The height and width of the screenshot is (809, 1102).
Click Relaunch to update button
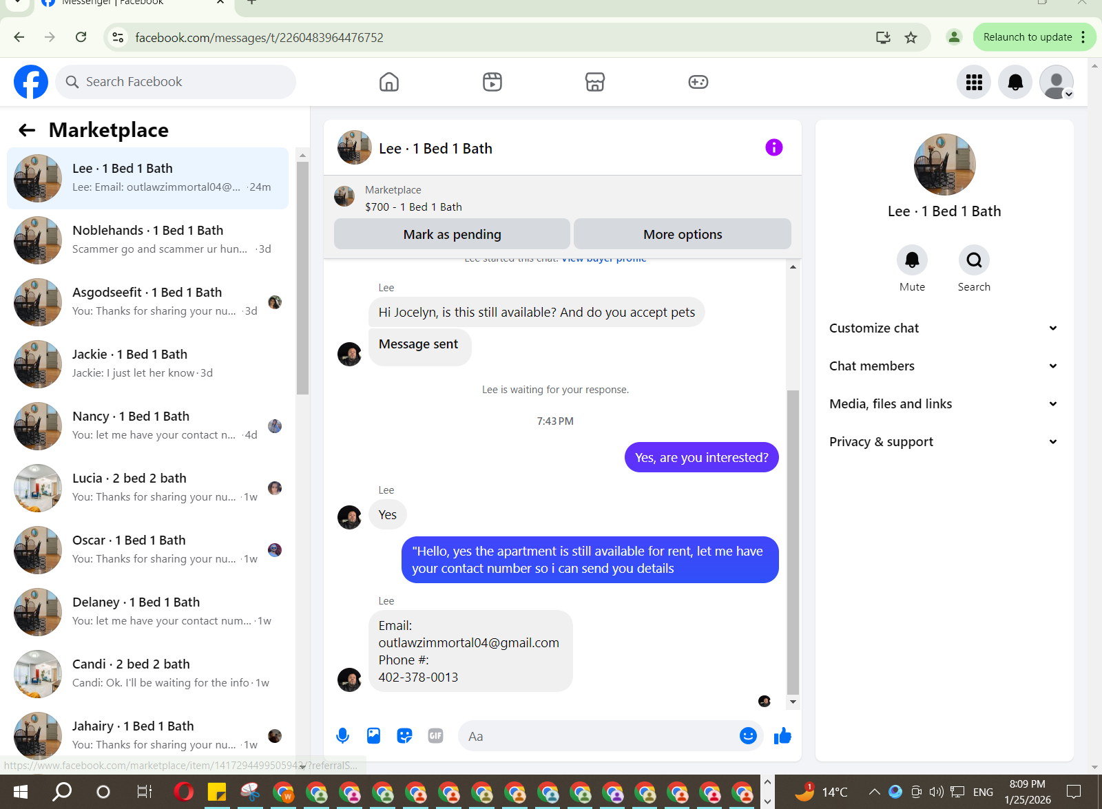pos(1028,37)
